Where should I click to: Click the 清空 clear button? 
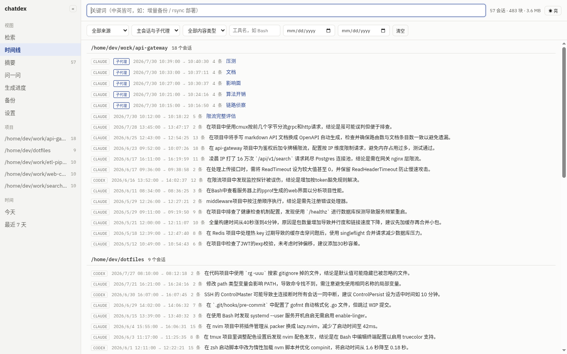pos(400,31)
